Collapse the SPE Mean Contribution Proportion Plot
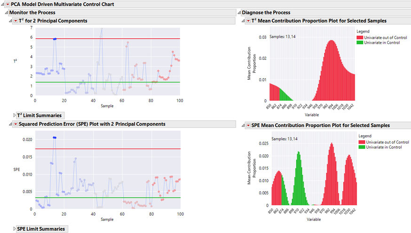411x233 pixels. (x=243, y=125)
